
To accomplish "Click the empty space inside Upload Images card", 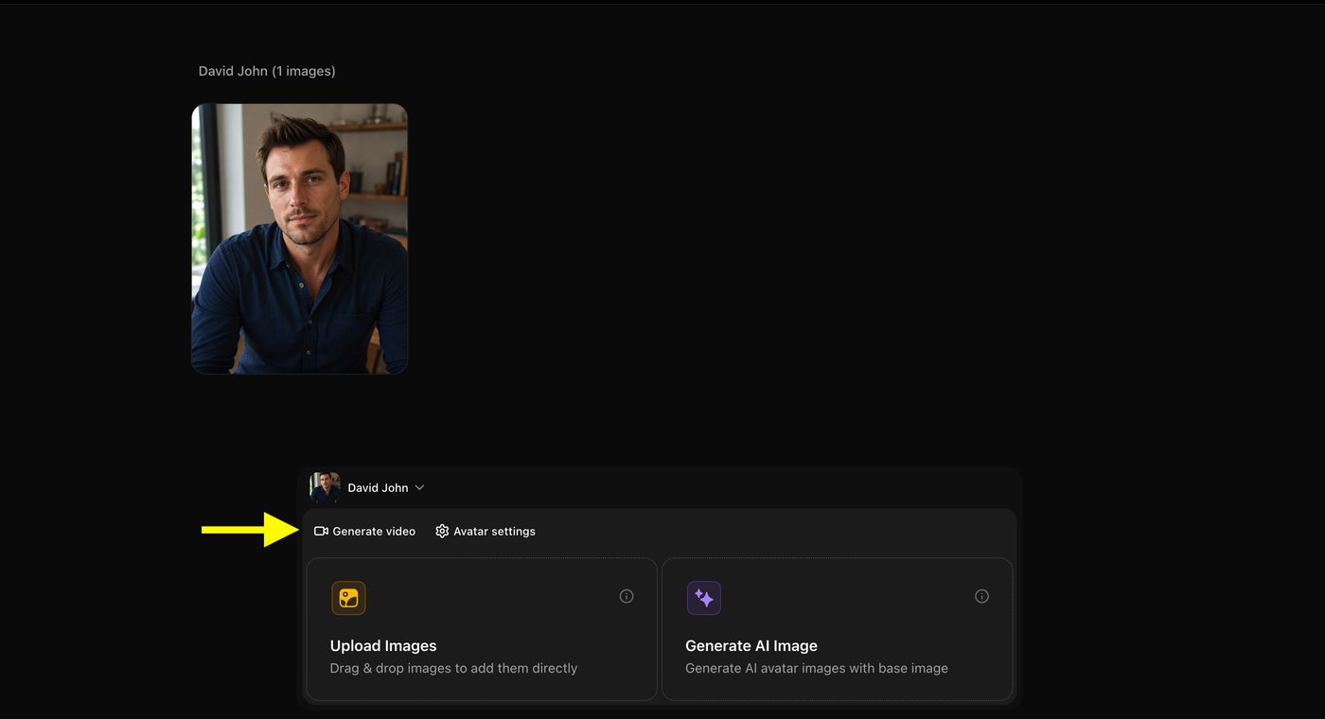I will 492,605.
